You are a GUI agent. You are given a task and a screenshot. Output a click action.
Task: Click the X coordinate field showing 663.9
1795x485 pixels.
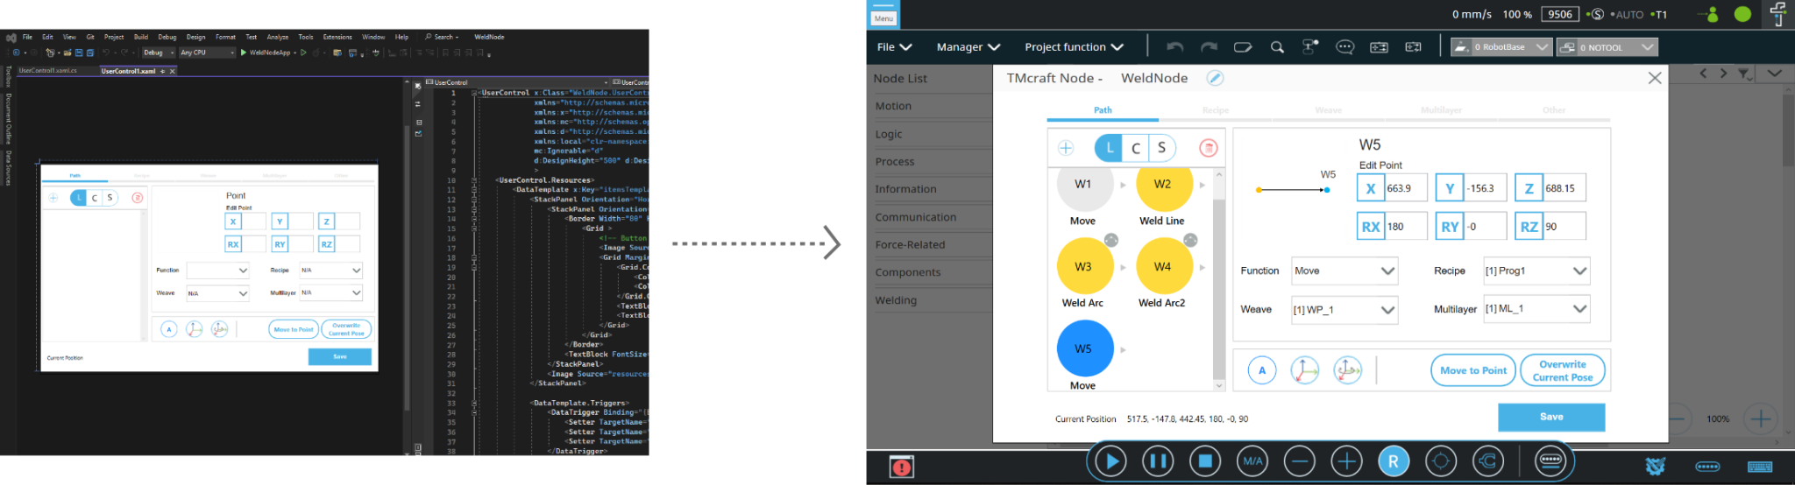(1405, 188)
